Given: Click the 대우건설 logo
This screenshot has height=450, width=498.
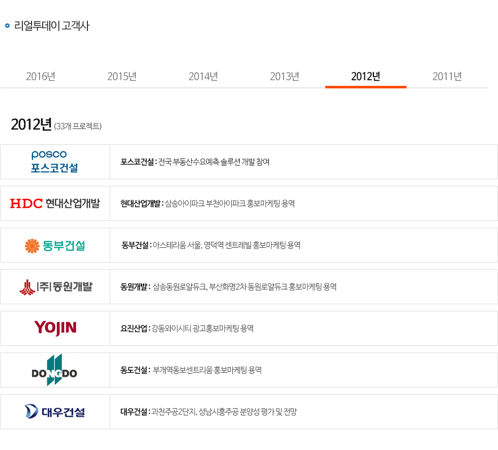Looking at the screenshot, I should pos(55,411).
